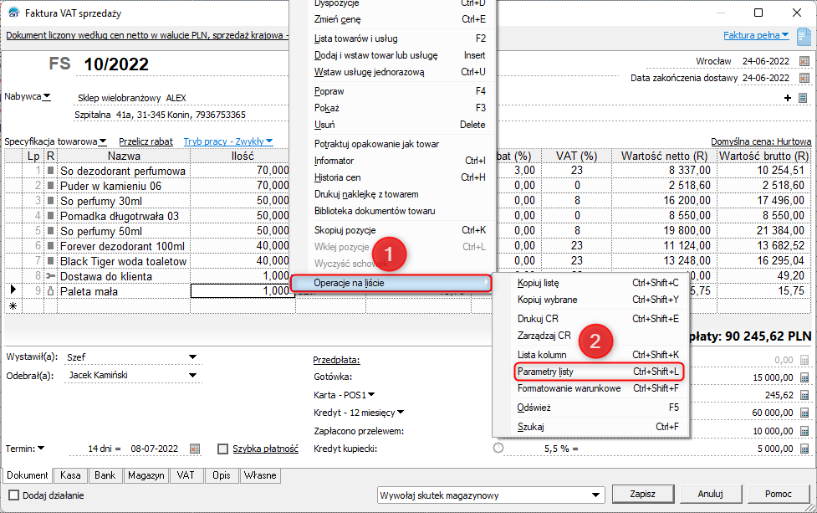Tick the Dodaj działanie checkbox
The height and width of the screenshot is (513, 817).
(x=14, y=495)
